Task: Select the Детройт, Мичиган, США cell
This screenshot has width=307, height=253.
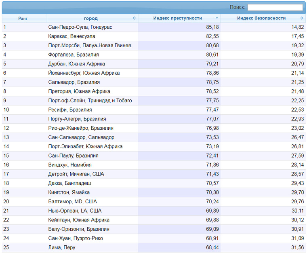Action: (93, 174)
